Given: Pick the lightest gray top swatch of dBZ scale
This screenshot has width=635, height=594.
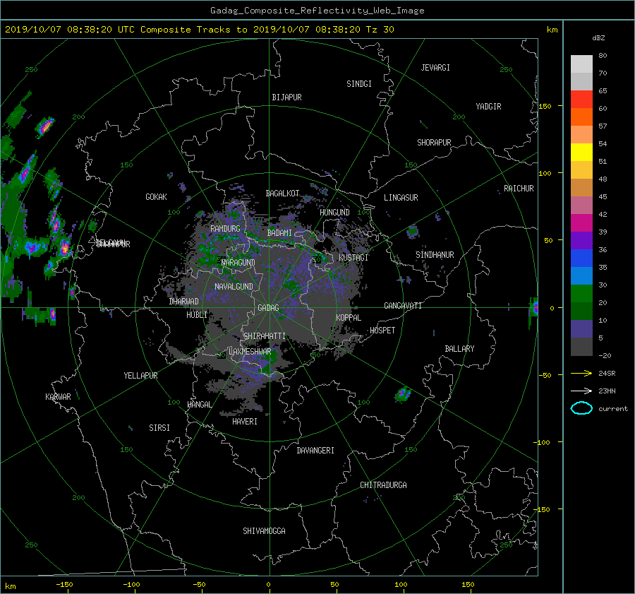Looking at the screenshot, I should point(581,64).
